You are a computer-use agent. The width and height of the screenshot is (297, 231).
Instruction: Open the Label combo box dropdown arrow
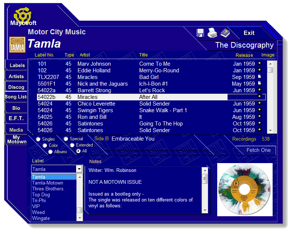(79, 169)
